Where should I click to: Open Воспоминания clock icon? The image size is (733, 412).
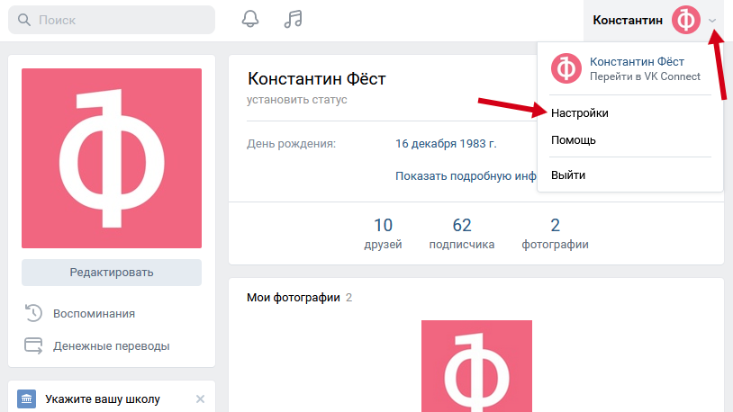[x=33, y=313]
